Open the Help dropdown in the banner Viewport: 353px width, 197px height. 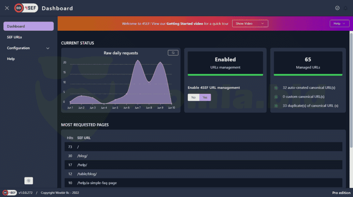pyautogui.click(x=339, y=24)
